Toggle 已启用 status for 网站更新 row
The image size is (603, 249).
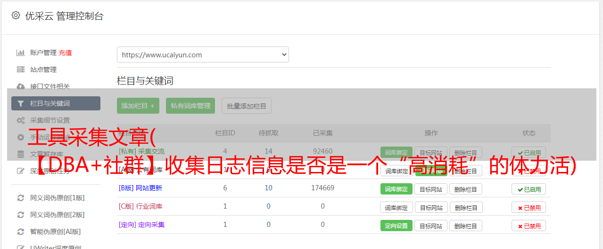click(x=529, y=189)
